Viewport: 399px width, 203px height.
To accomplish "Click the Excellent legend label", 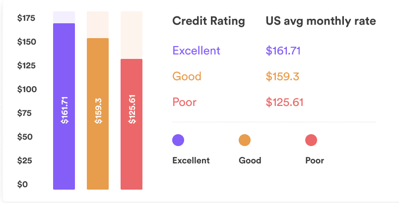I will 191,160.
